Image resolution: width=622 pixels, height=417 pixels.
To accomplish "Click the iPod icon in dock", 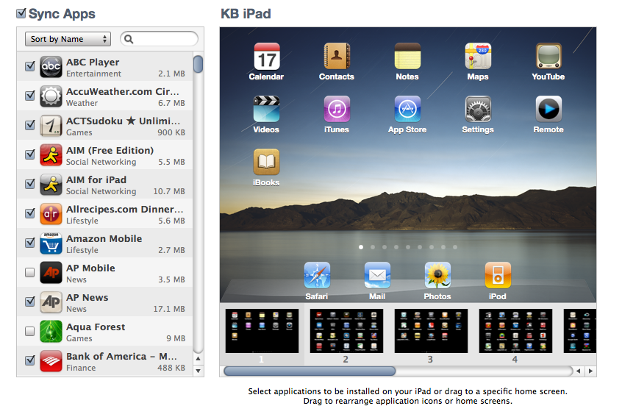I will point(498,275).
